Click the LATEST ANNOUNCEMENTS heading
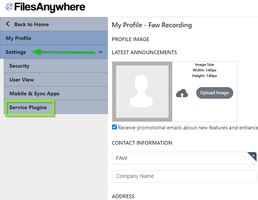258x200 pixels. coord(144,52)
